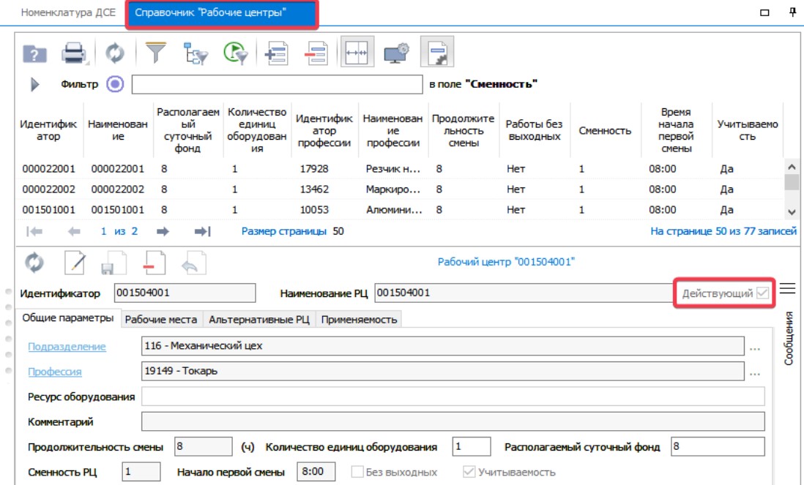Viewport: 804px width, 485px height.
Task: Expand the filter panel with the triangle arrow
Action: [x=34, y=84]
